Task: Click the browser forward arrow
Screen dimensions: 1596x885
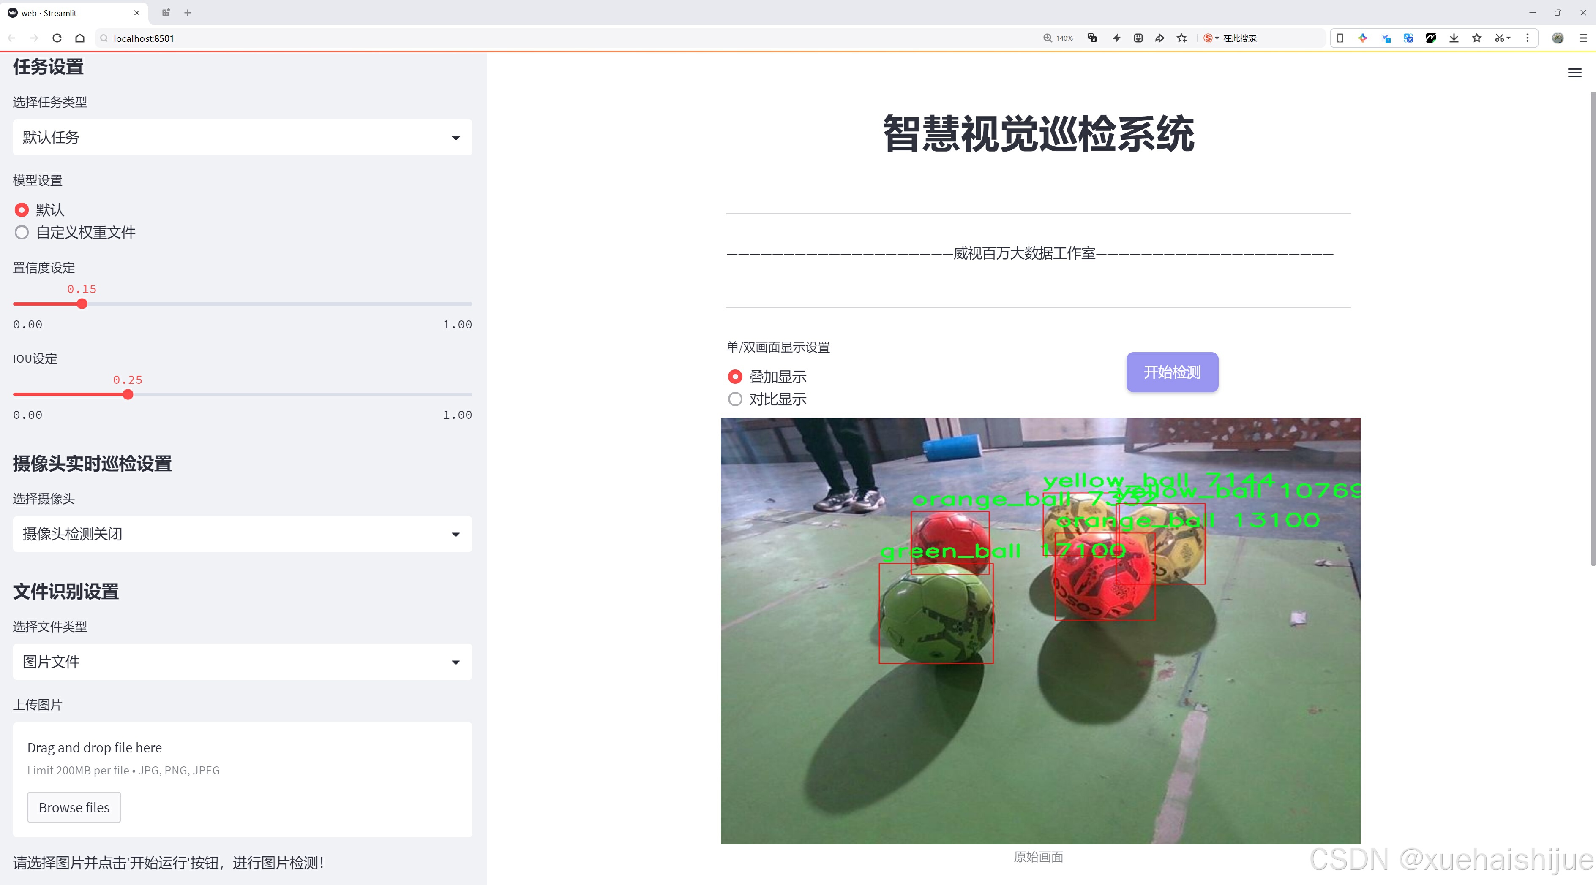Action: 34,38
